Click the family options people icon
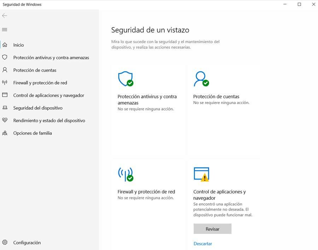318x250 pixels. click(5, 133)
